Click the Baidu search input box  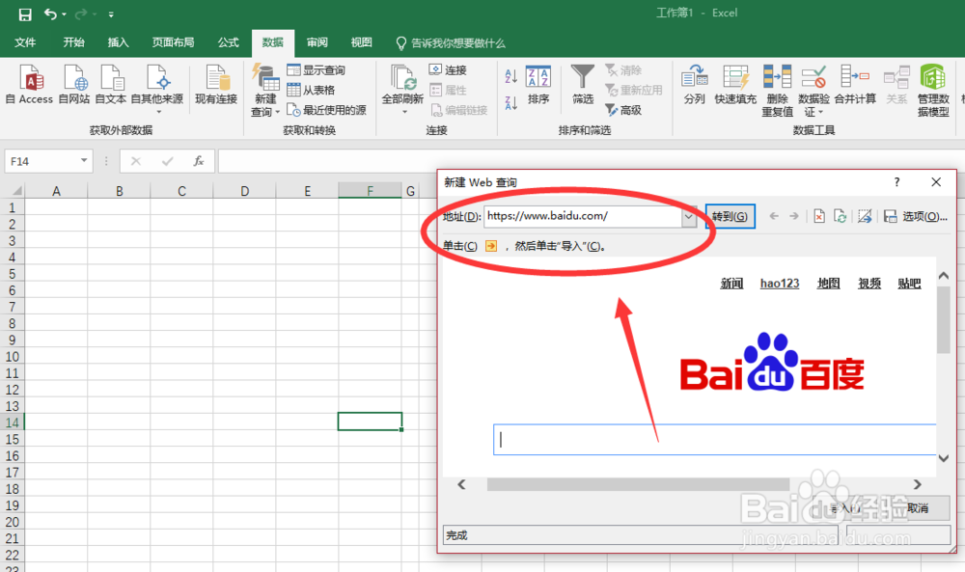pos(714,439)
